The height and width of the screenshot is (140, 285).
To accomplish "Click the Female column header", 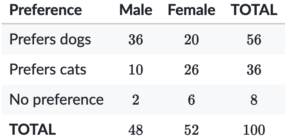I will tap(192, 10).
